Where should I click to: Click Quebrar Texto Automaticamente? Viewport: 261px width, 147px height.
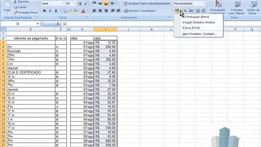[x=147, y=4]
